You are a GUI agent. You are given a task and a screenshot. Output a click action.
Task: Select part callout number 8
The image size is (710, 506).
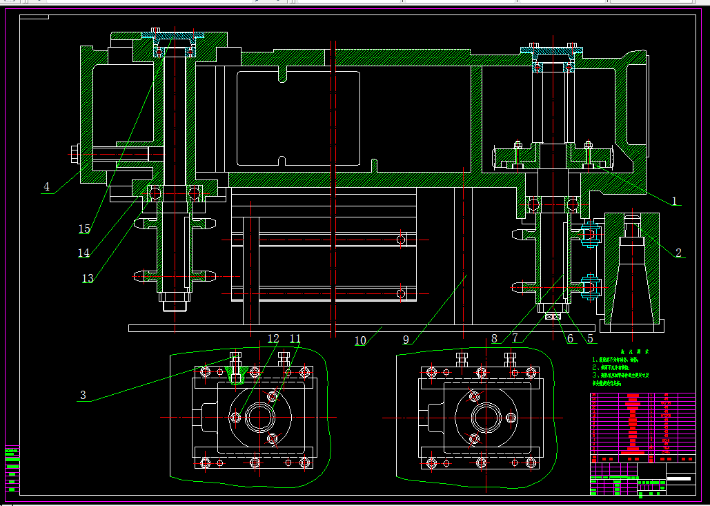495,338
